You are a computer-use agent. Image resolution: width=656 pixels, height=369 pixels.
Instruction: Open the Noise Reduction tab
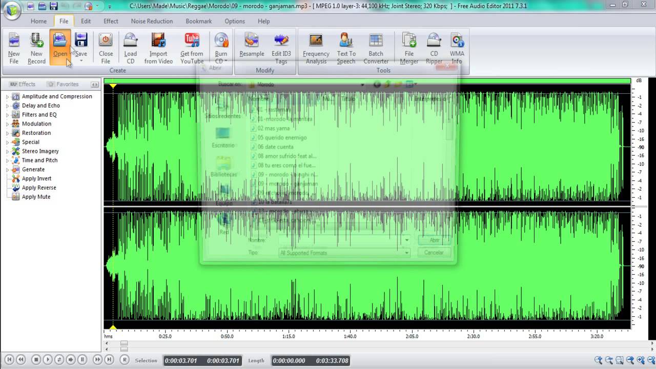click(152, 21)
